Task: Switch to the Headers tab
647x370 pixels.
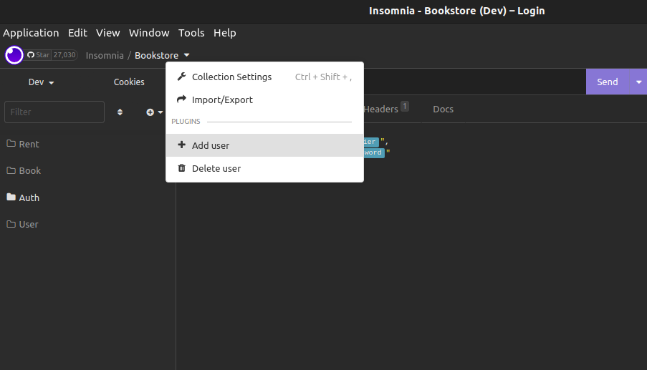Action: (385, 109)
